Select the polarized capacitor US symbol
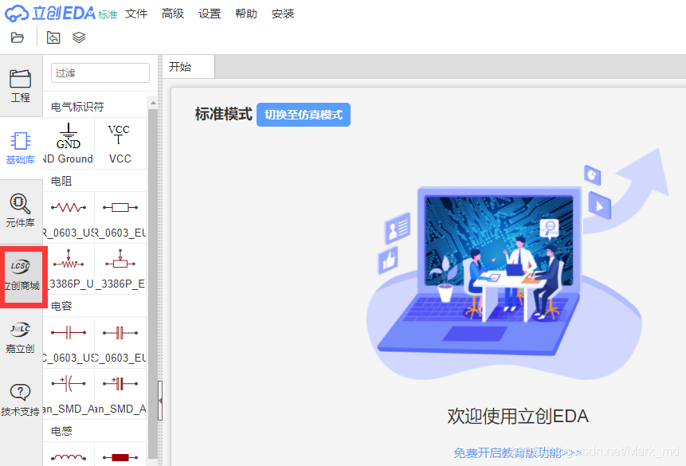Viewport: 686px width, 466px height. click(x=69, y=394)
